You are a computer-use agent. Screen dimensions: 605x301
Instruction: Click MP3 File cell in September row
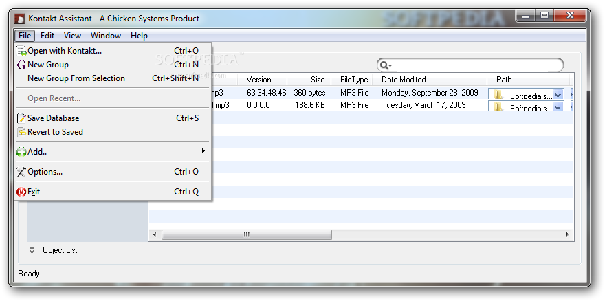pyautogui.click(x=355, y=93)
